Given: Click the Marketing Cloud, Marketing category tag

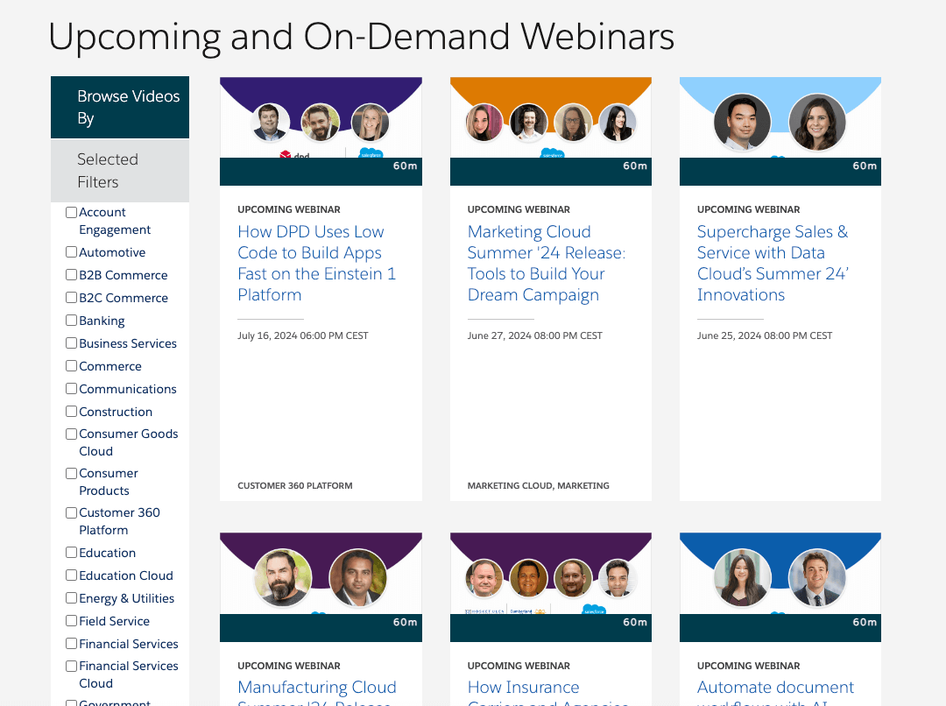Looking at the screenshot, I should tap(538, 485).
